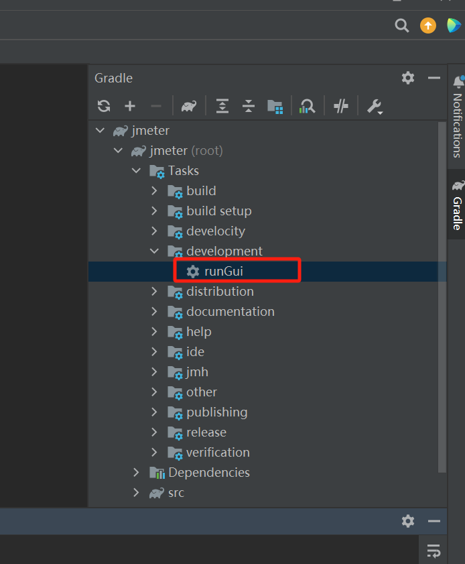The height and width of the screenshot is (564, 465).
Task: Open Search Everywhere magnifier
Action: click(402, 25)
